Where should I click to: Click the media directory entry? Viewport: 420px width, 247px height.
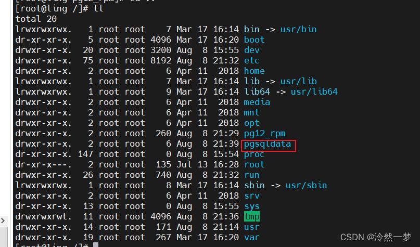tap(257, 102)
